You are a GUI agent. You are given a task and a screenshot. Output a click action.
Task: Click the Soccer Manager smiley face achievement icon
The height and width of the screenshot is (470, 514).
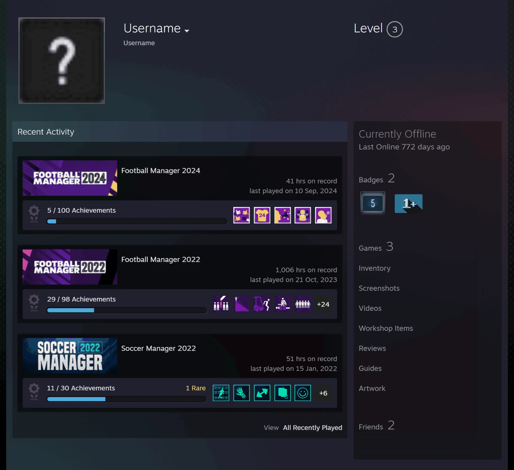point(303,393)
